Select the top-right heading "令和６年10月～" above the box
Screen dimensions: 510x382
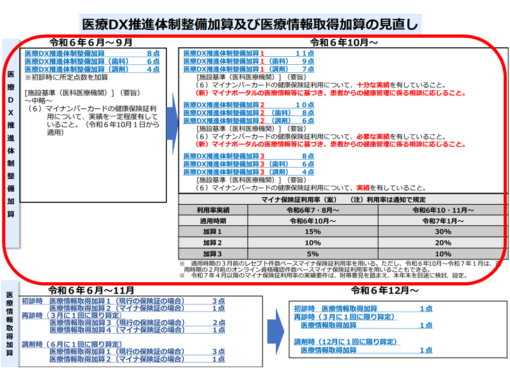pos(344,42)
